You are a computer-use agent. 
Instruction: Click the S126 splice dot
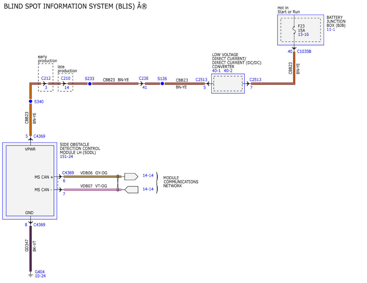[x=162, y=84]
